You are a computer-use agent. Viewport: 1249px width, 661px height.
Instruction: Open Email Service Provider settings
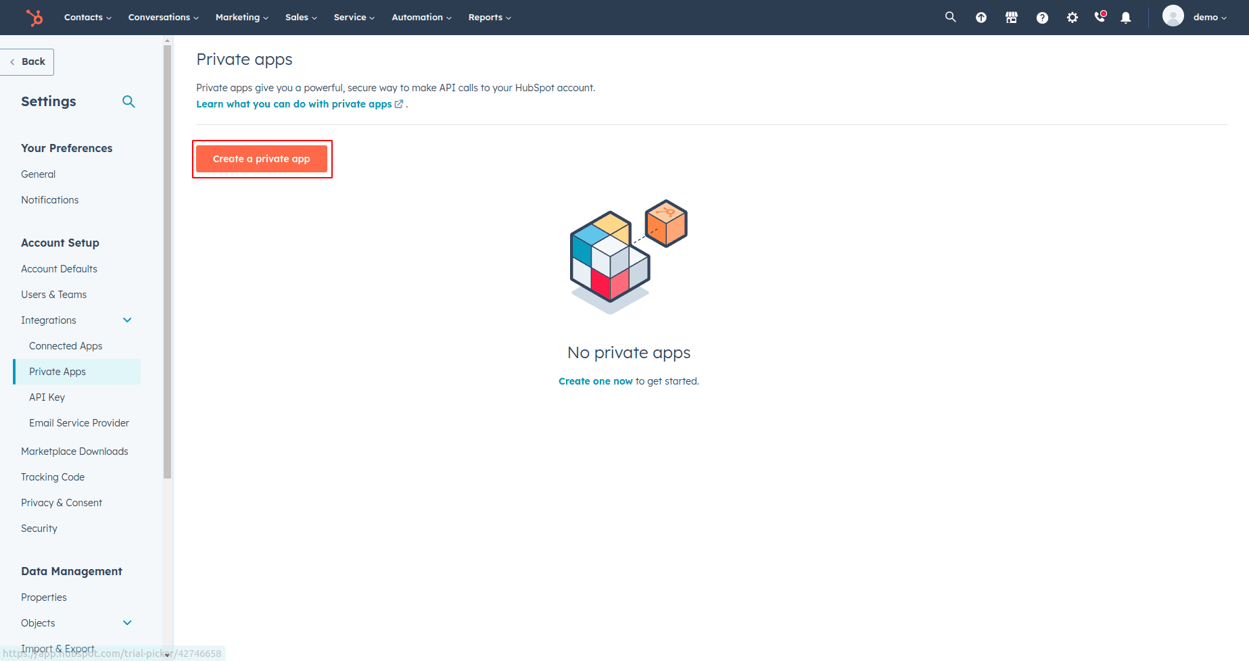79,423
